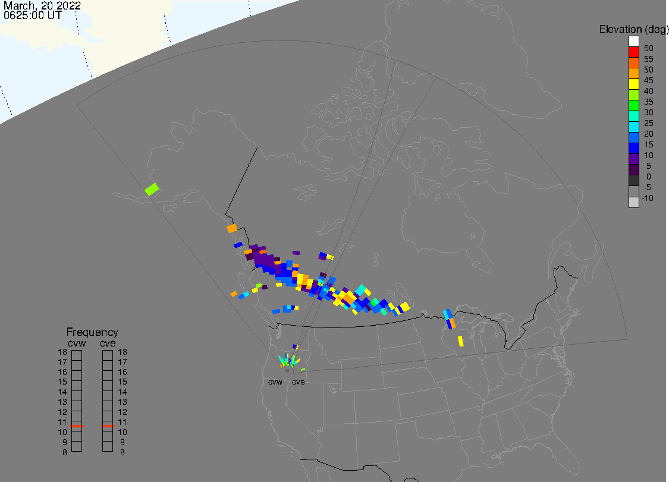This screenshot has width=669, height=482.
Task: Click the 'cve' header above frequency bar
Action: click(x=108, y=344)
